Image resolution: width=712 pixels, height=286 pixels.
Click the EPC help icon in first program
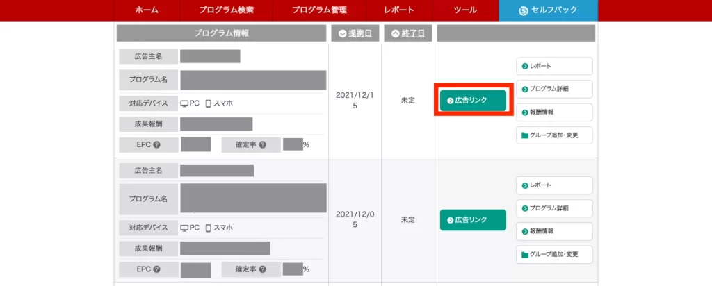coord(157,145)
